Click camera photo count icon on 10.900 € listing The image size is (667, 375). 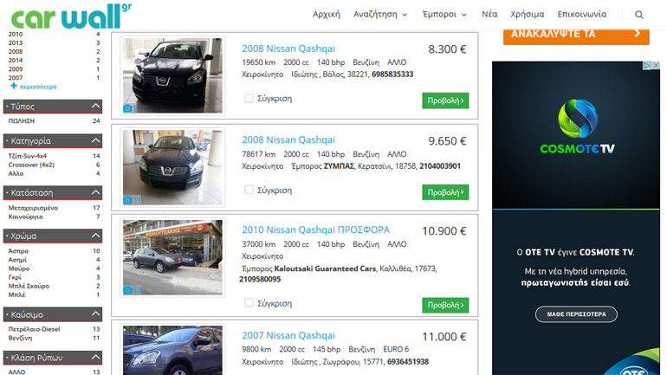click(x=127, y=290)
